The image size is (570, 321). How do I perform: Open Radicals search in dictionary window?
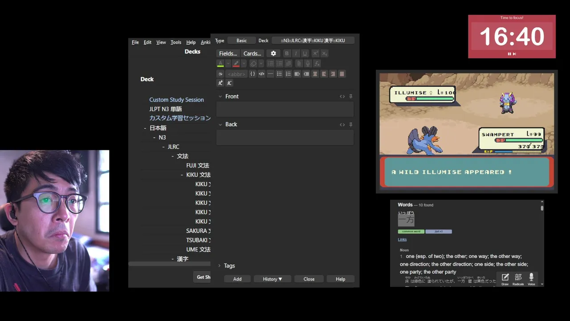tap(518, 280)
